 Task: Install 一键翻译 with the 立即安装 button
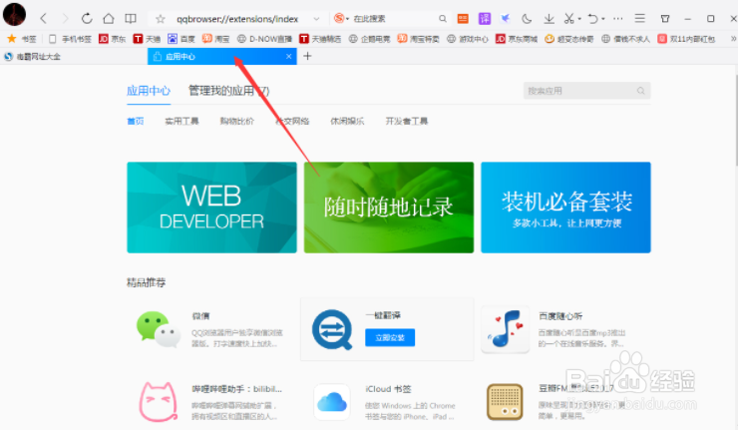390,337
